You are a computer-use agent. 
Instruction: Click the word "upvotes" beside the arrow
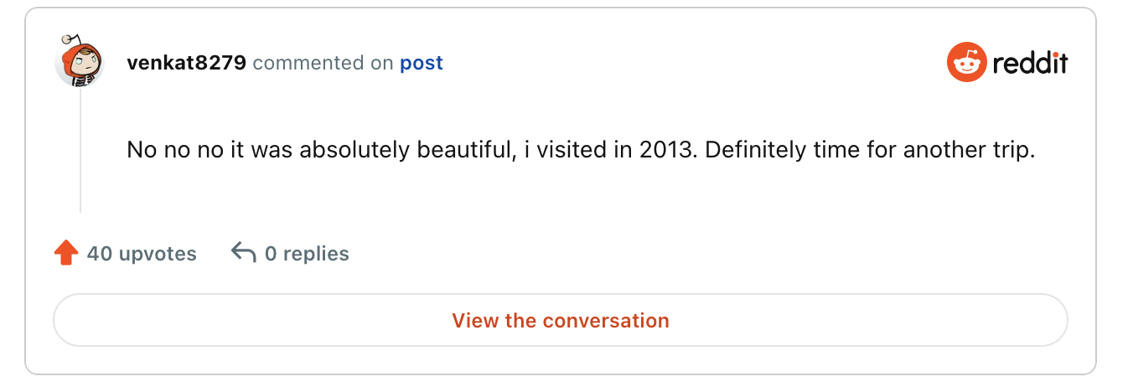tap(158, 254)
